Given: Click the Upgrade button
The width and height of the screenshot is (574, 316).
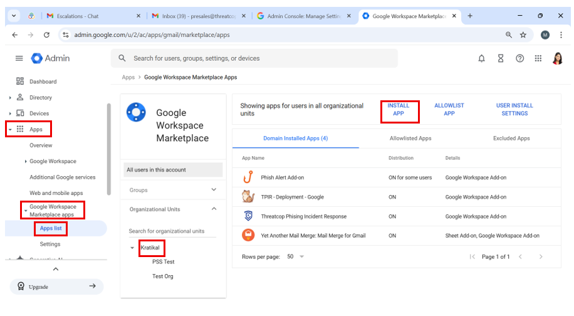Looking at the screenshot, I should [56, 287].
